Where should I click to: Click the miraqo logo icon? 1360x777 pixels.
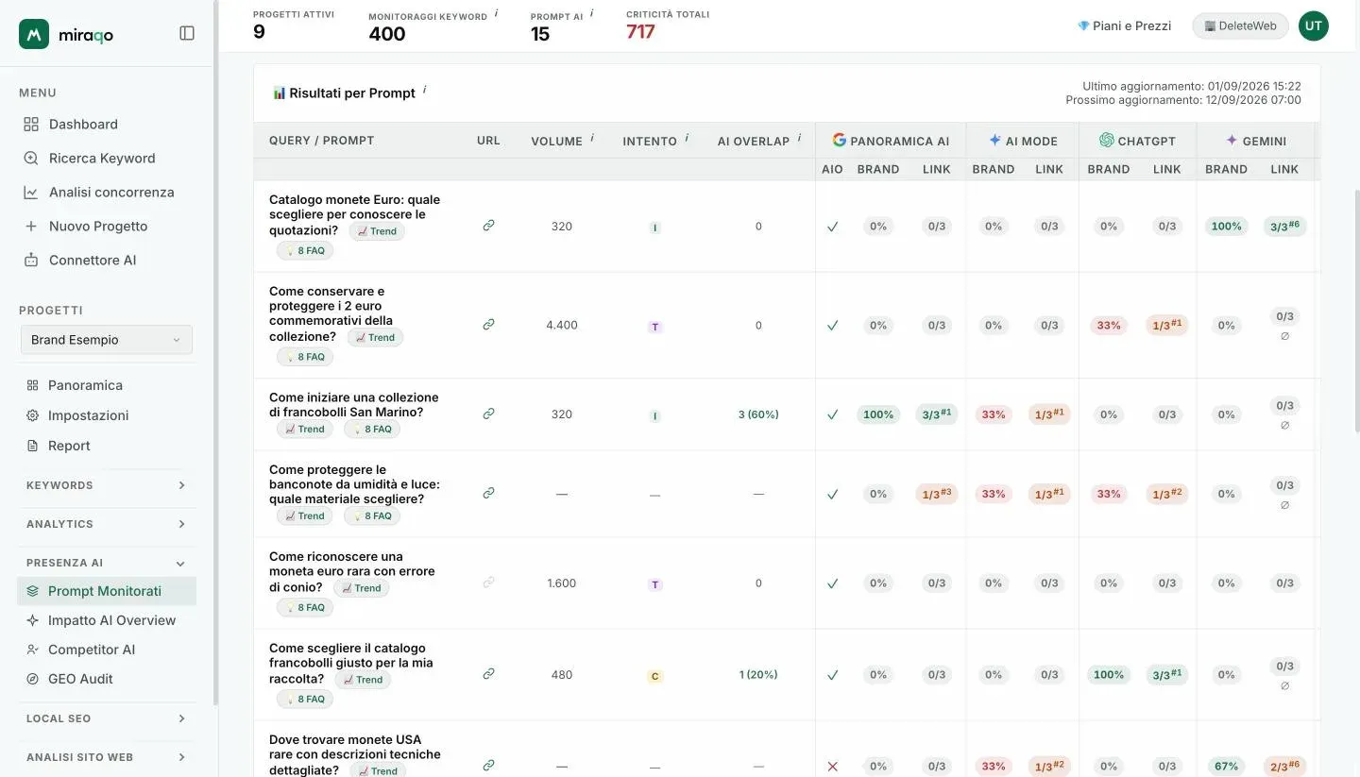[x=34, y=34]
